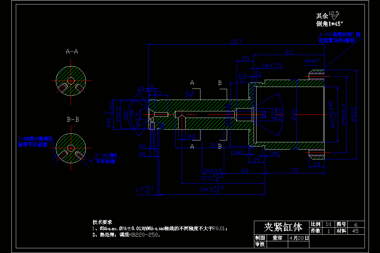Screen dimensions: 380x253
Task: Click the dimension '124.5' with tolerance
Action: [212, 189]
